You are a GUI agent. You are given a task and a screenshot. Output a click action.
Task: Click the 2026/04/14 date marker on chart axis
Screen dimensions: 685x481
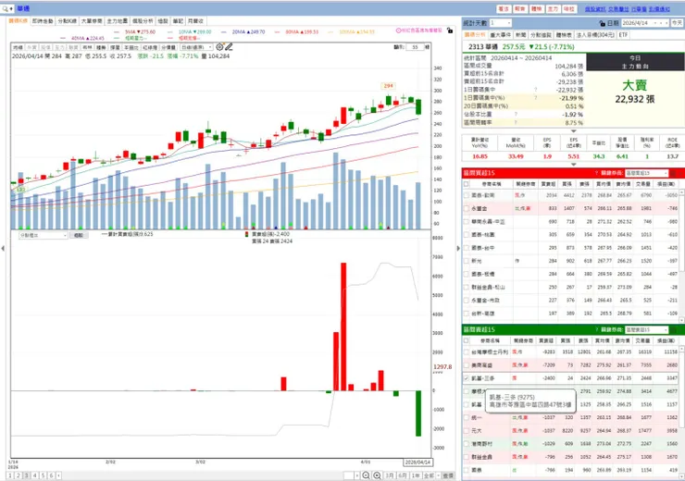pyautogui.click(x=417, y=462)
